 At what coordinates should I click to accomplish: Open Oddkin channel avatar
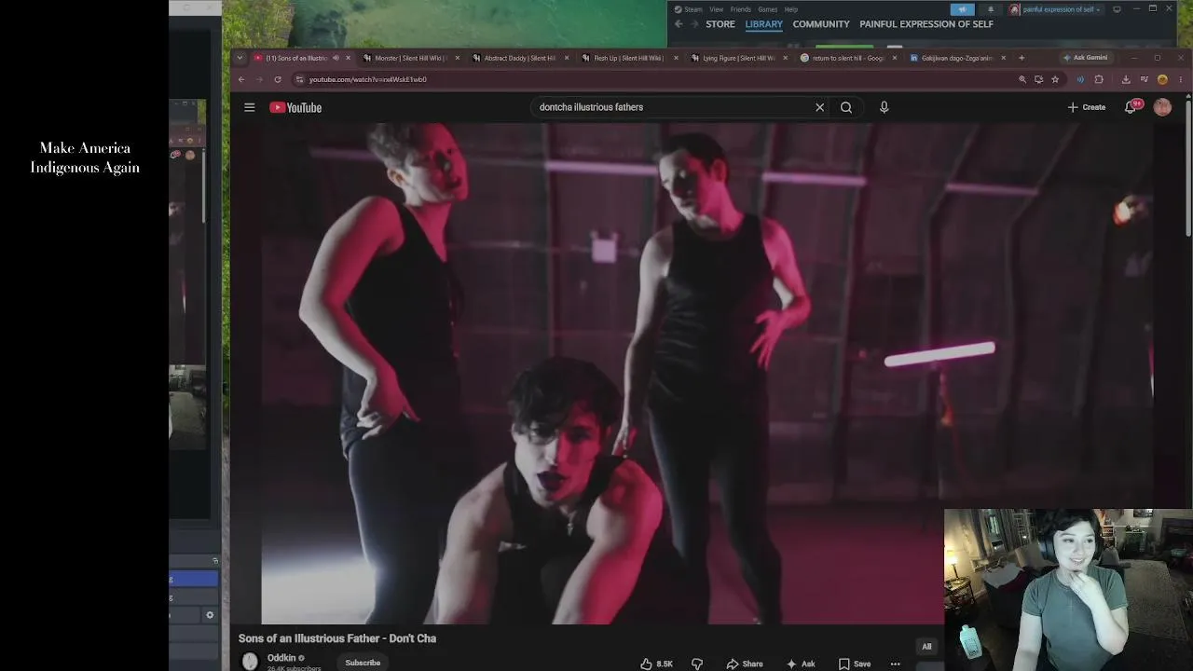tap(250, 662)
